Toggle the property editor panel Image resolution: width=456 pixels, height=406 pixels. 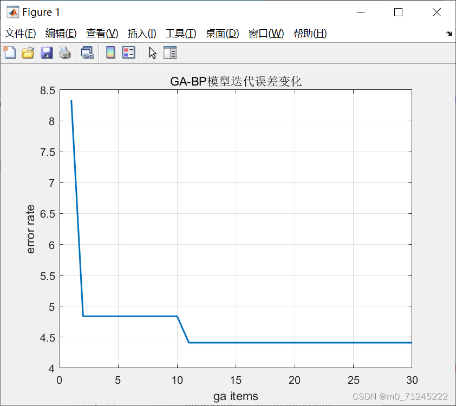click(x=170, y=53)
